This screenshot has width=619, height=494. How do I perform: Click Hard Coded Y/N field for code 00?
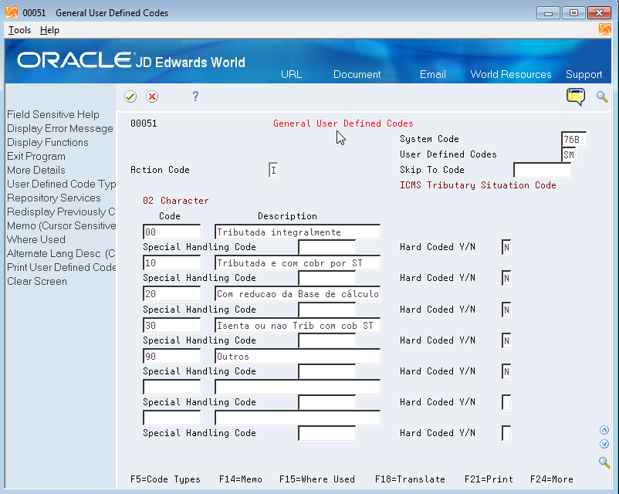click(x=506, y=248)
